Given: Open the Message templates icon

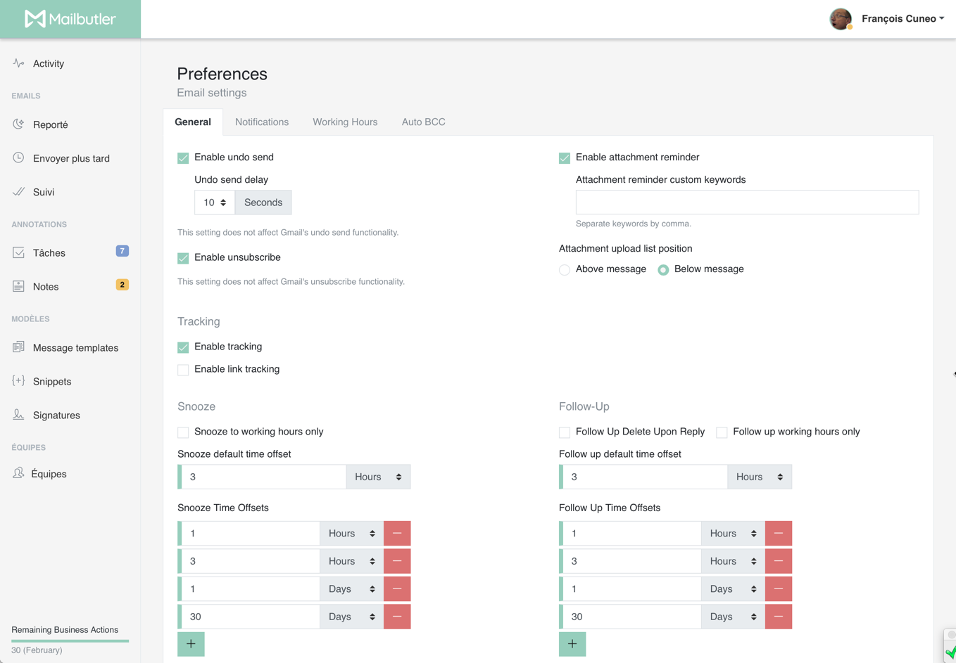Looking at the screenshot, I should pyautogui.click(x=18, y=347).
